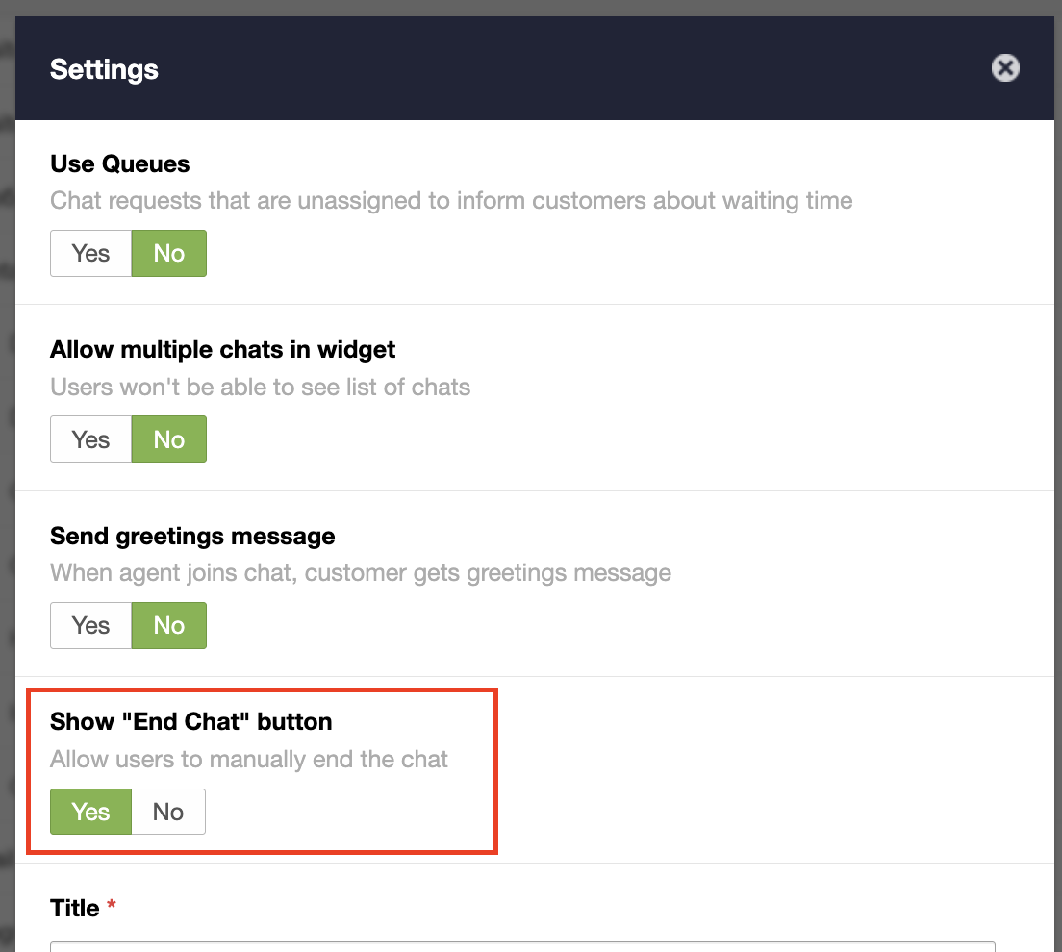Click the Send greetings message heading
Image resolution: width=1062 pixels, height=952 pixels.
click(192, 536)
